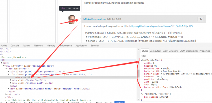
Task: Click the 'solid' border-style value
Action: (x=166, y=69)
